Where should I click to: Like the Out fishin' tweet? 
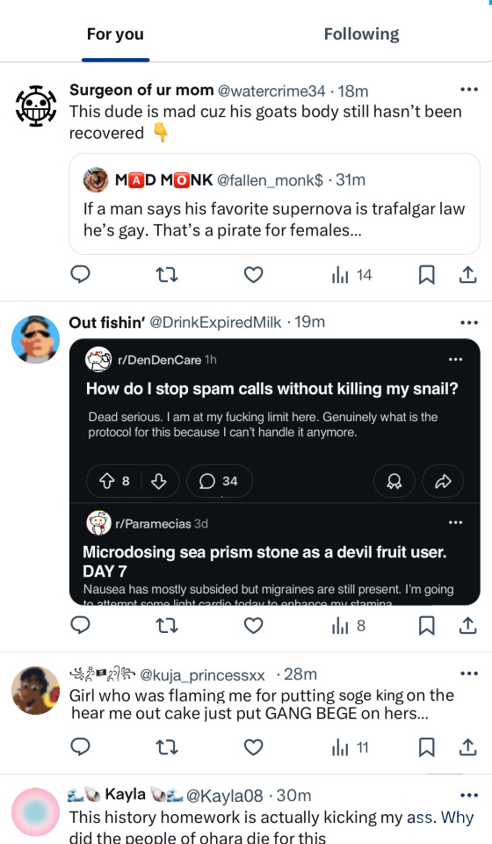[x=253, y=625]
